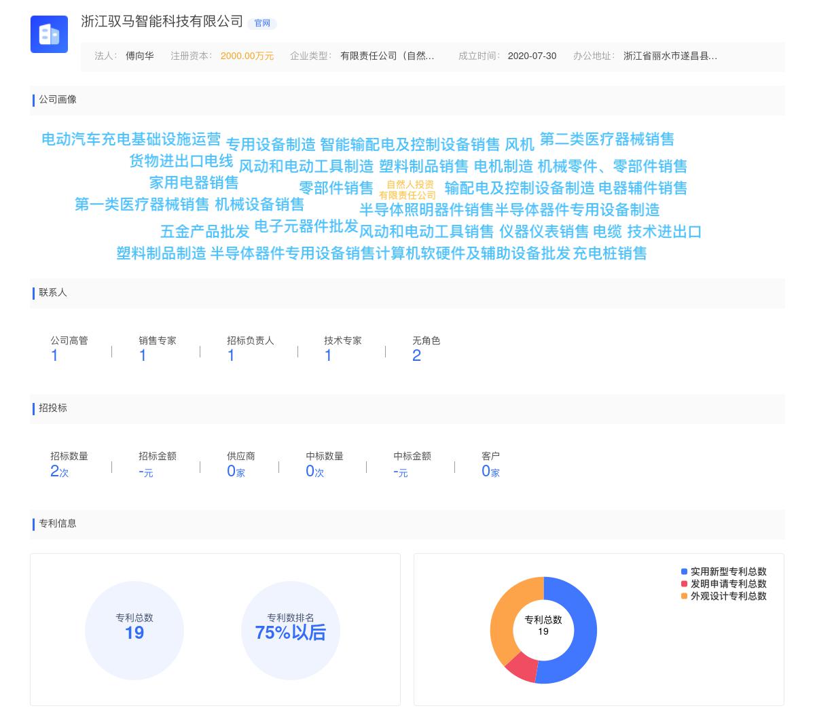Open 招标负责人 contact count
The width and height of the screenshot is (815, 721).
click(x=231, y=355)
